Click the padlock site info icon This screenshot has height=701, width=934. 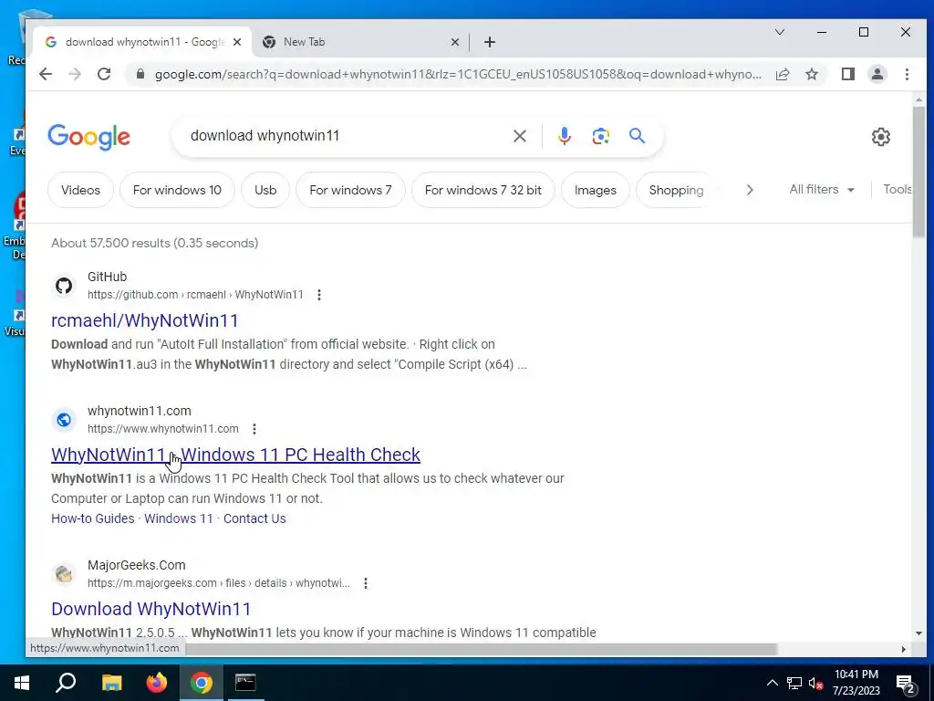tap(140, 74)
